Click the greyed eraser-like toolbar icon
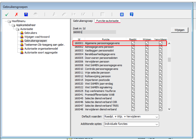This screenshot has height=140, width=196. click(x=64, y=14)
